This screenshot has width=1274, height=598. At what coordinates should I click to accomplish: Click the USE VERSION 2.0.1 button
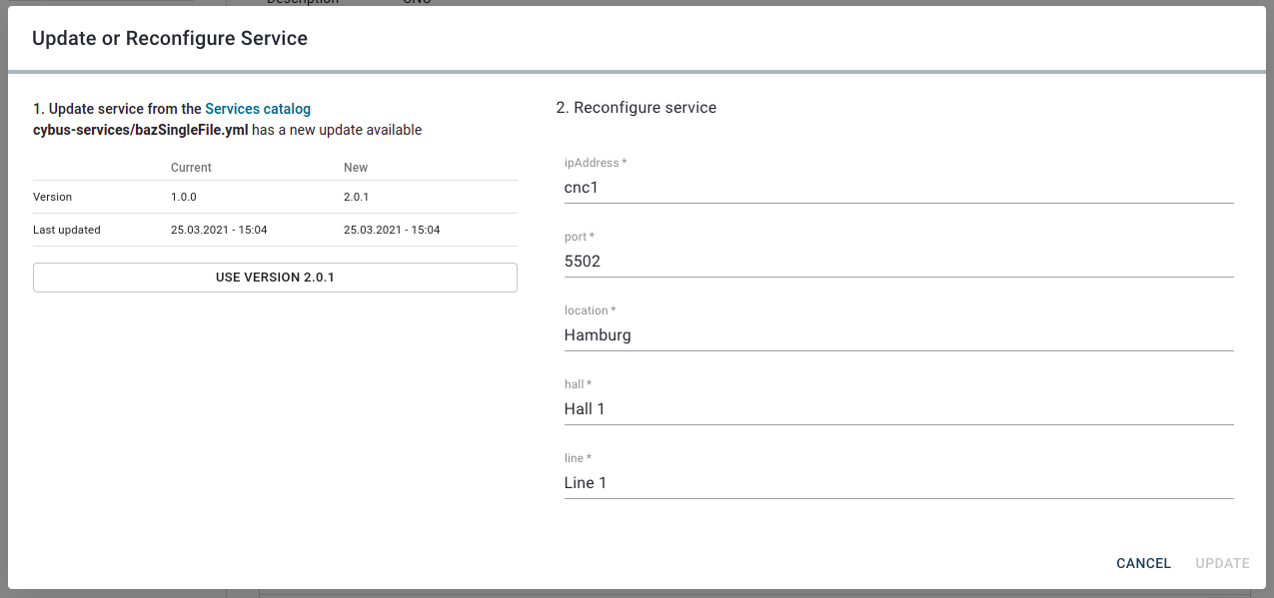pos(275,278)
